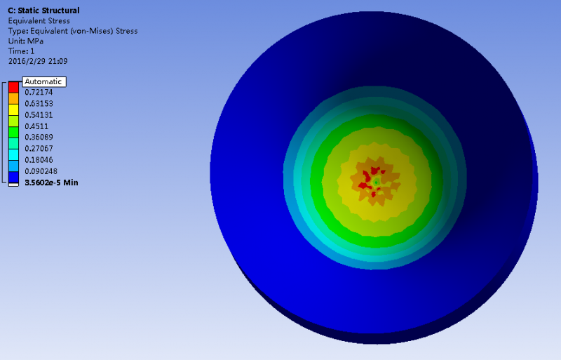561x360 pixels.
Task: Click the small green spot at the contour center
Action: (376, 182)
